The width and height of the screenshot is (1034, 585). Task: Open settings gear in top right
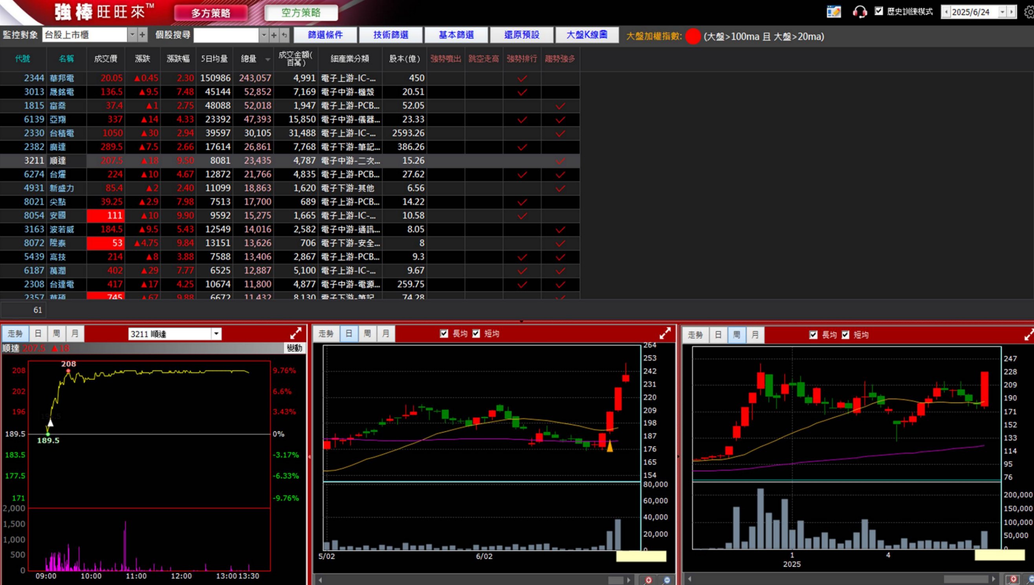(1029, 12)
